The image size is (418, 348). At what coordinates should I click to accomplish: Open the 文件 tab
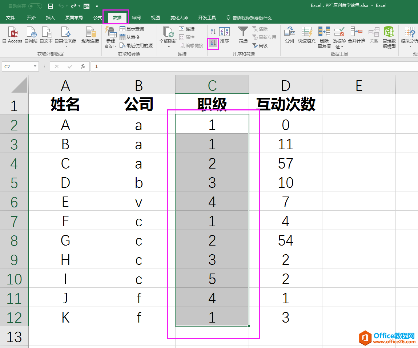tap(11, 18)
